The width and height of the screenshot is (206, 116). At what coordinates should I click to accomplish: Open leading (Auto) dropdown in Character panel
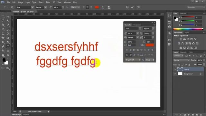pyautogui.click(x=153, y=34)
